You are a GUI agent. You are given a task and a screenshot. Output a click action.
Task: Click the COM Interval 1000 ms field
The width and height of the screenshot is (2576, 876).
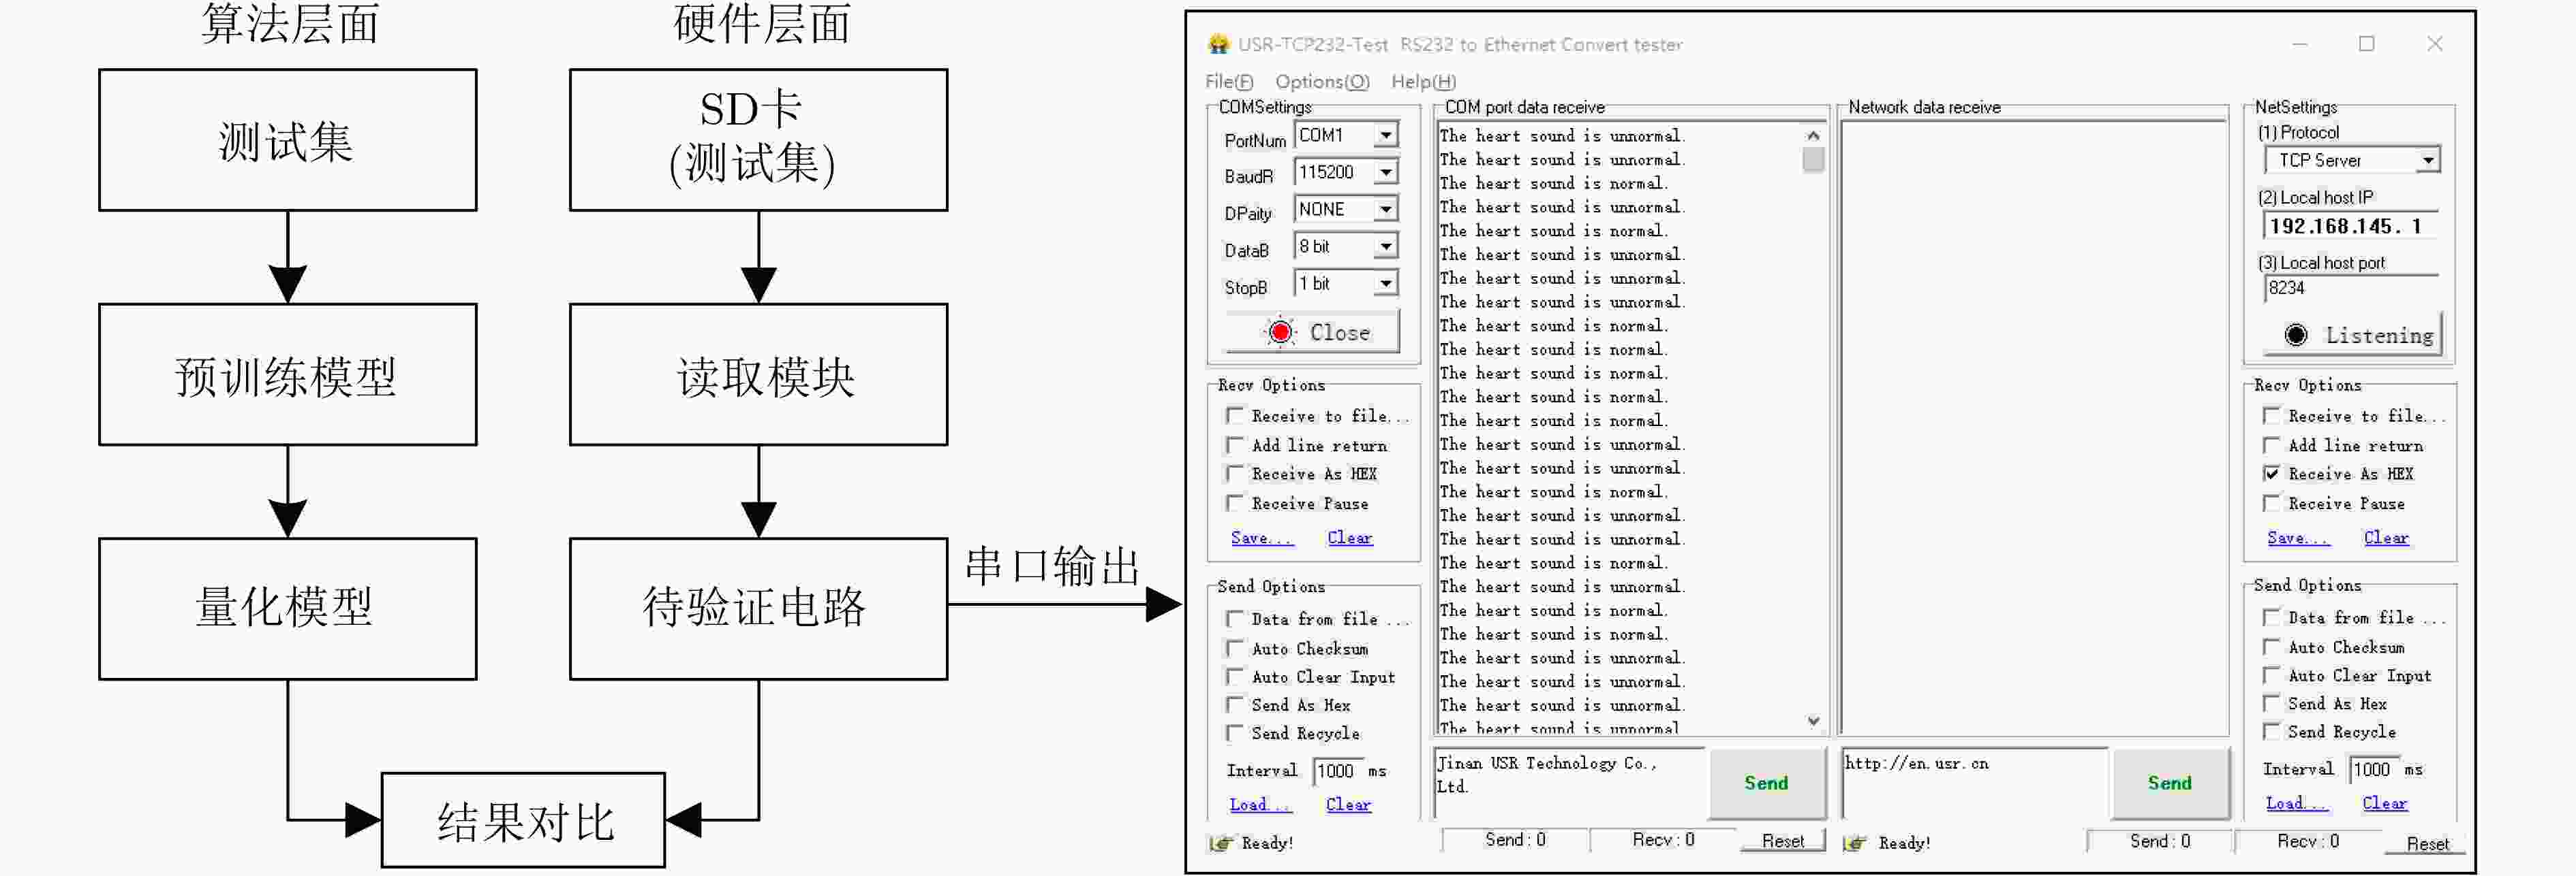point(1337,771)
